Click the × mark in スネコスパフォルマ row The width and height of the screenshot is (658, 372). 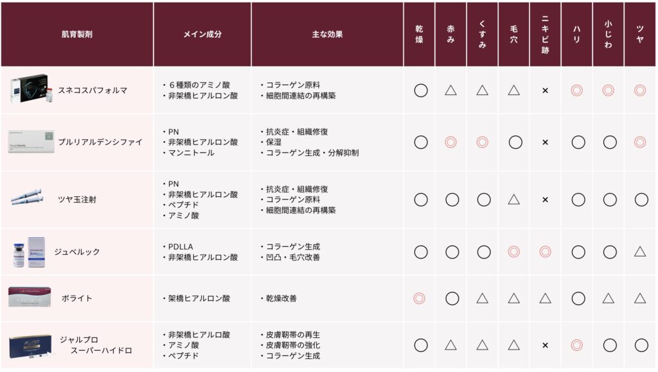tap(545, 90)
